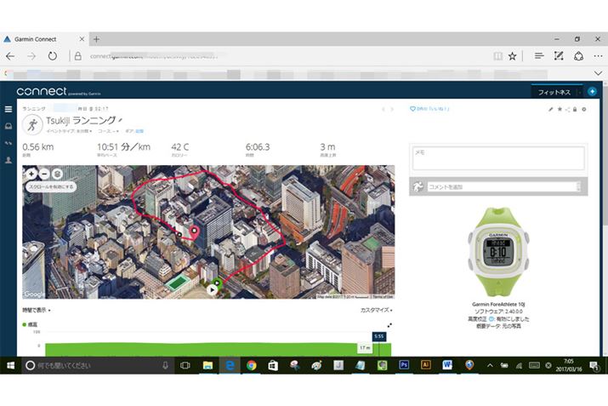Expand the time display dropdown below map
Screen dimensions: 608x406
coord(37,311)
